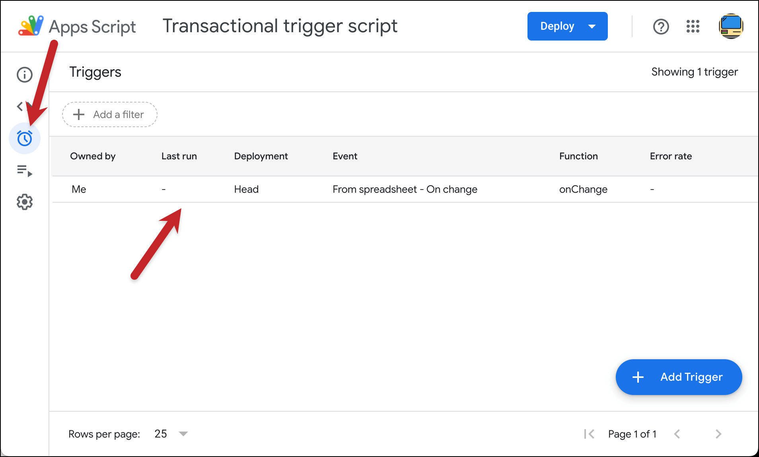The width and height of the screenshot is (759, 457).
Task: Click the Deployment column header
Action: [x=261, y=156]
